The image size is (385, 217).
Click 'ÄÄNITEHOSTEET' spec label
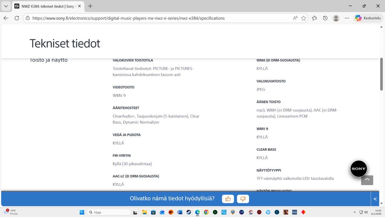(x=126, y=108)
